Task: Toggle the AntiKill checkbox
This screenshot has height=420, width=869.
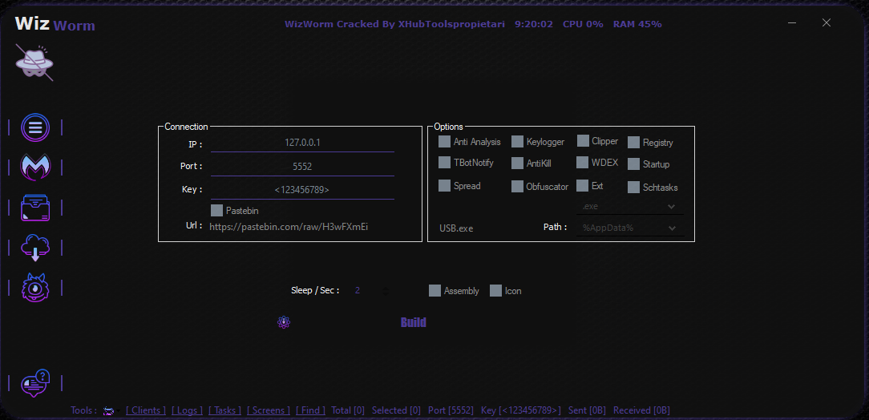Action: pos(517,164)
